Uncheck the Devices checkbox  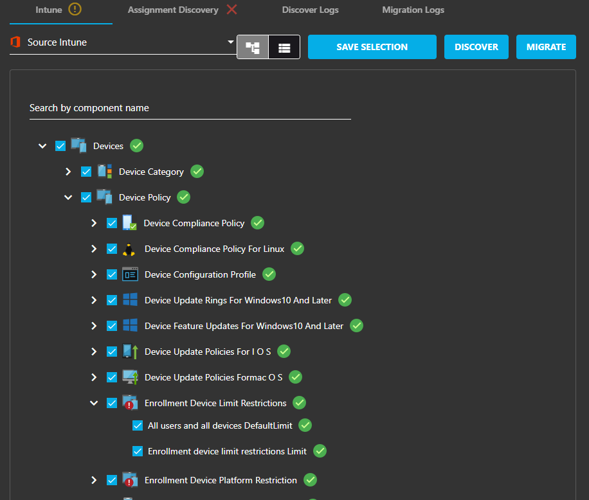[60, 146]
